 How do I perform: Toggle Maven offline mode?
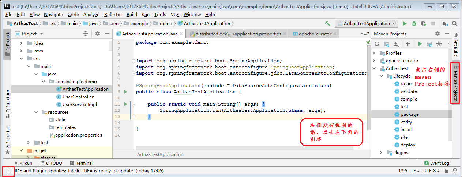click(439, 44)
